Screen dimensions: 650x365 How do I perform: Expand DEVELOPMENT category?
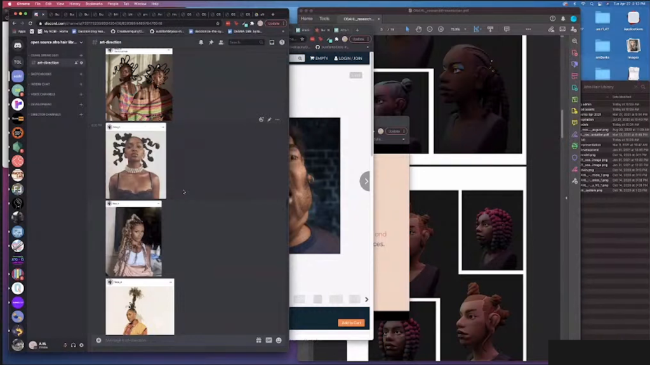click(x=41, y=105)
